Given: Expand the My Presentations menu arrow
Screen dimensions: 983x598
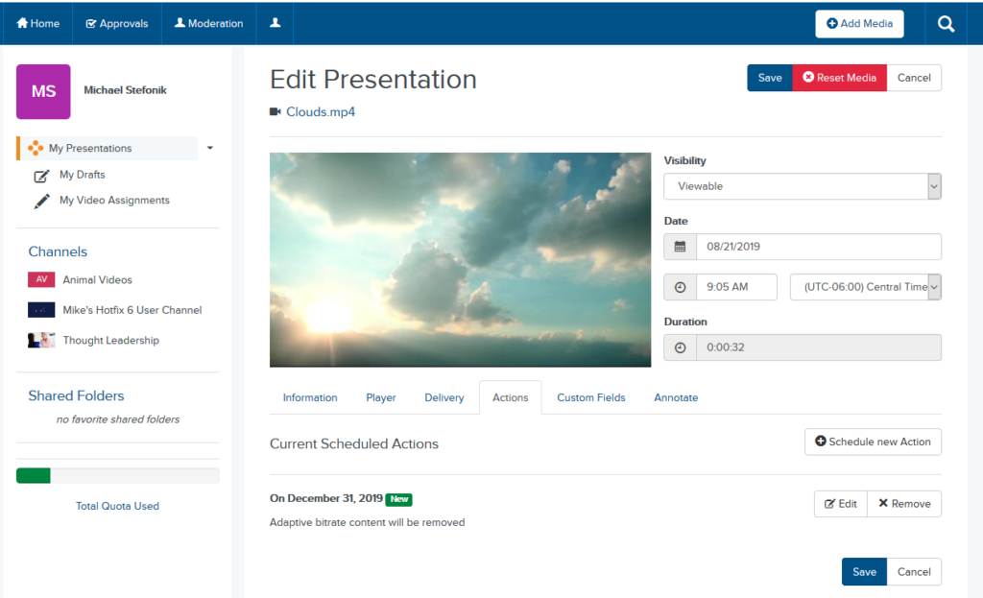Looking at the screenshot, I should click(210, 148).
